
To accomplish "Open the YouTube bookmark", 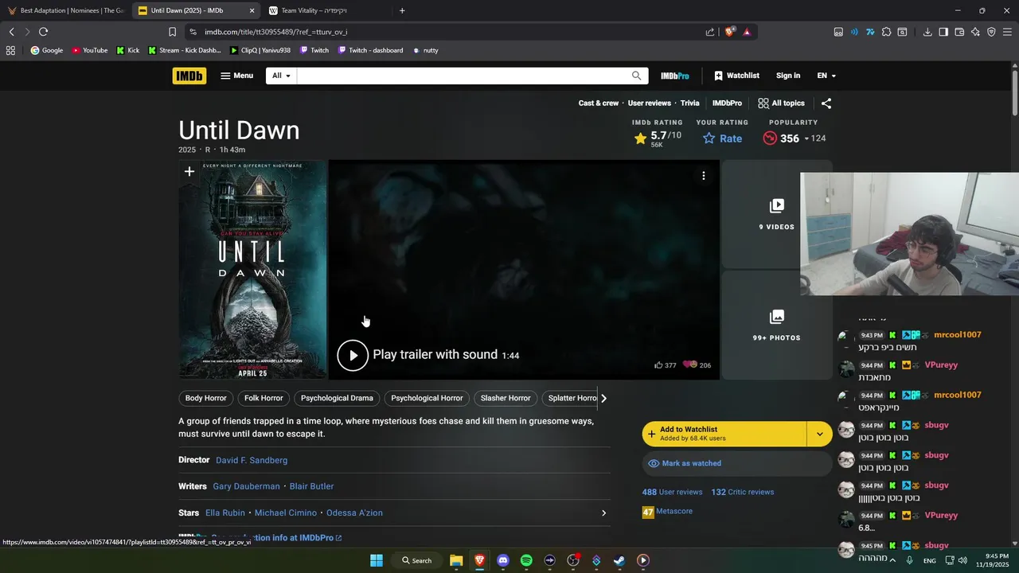I will point(89,50).
